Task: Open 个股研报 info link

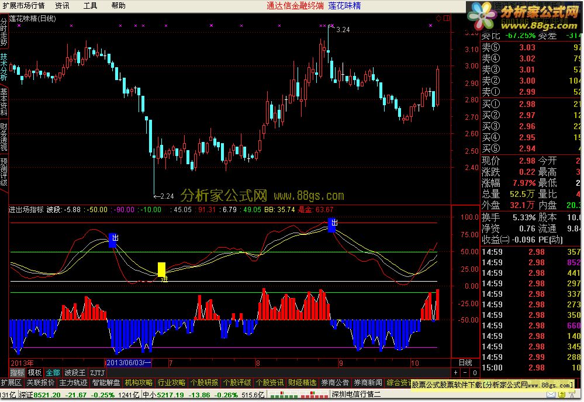Action: point(204,383)
